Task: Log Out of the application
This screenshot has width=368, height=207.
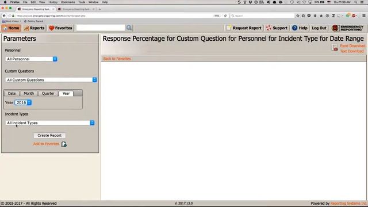Action: click(x=319, y=28)
